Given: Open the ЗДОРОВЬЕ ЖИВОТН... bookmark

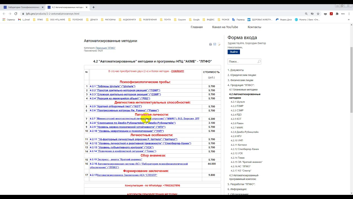Looking at the screenshot, I should [x=260, y=20].
